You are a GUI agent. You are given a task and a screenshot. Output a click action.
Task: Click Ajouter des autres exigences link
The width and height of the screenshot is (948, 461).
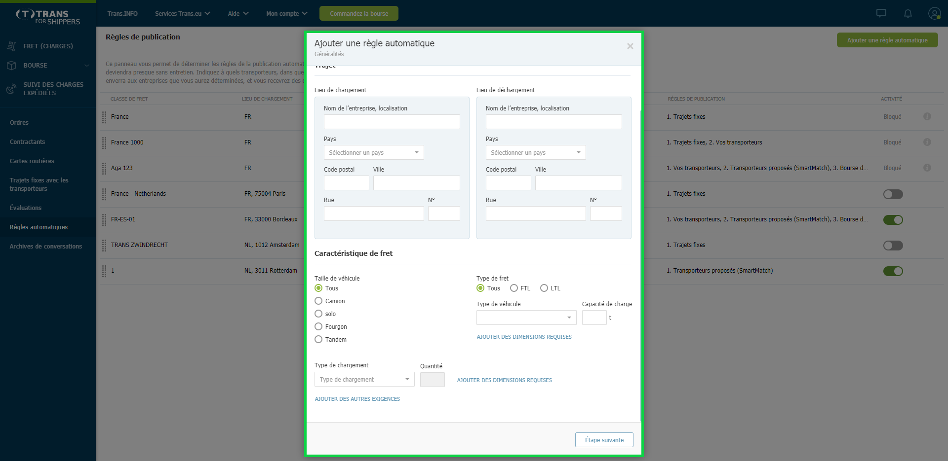(357, 399)
